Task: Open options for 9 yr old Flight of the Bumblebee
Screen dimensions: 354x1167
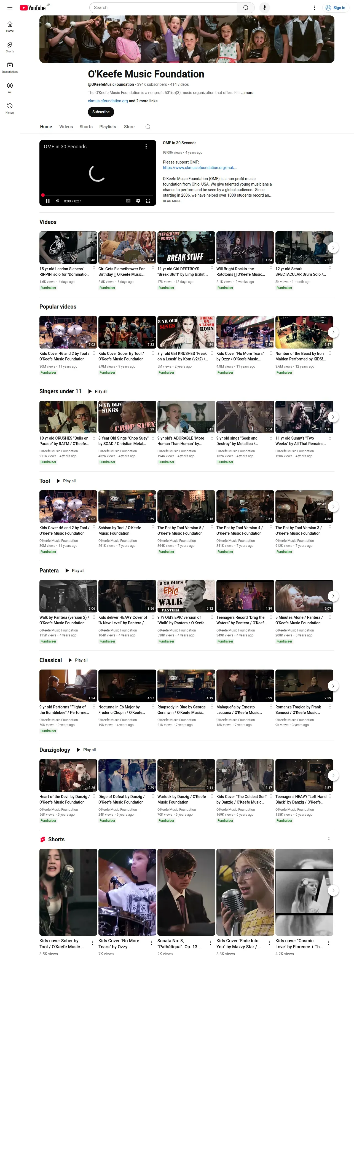Action: pos(94,707)
